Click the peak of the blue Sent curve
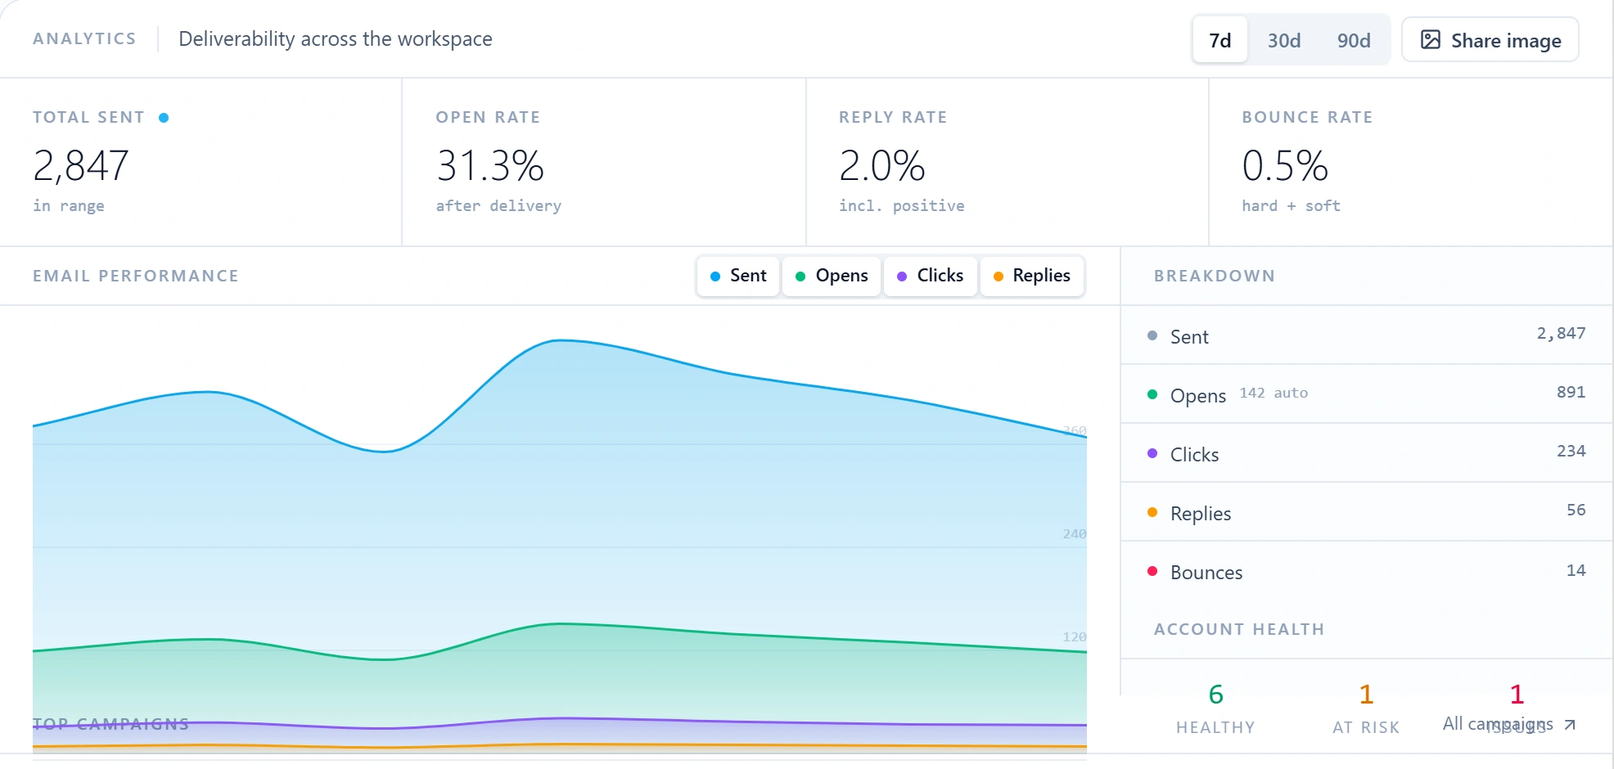 pos(560,340)
